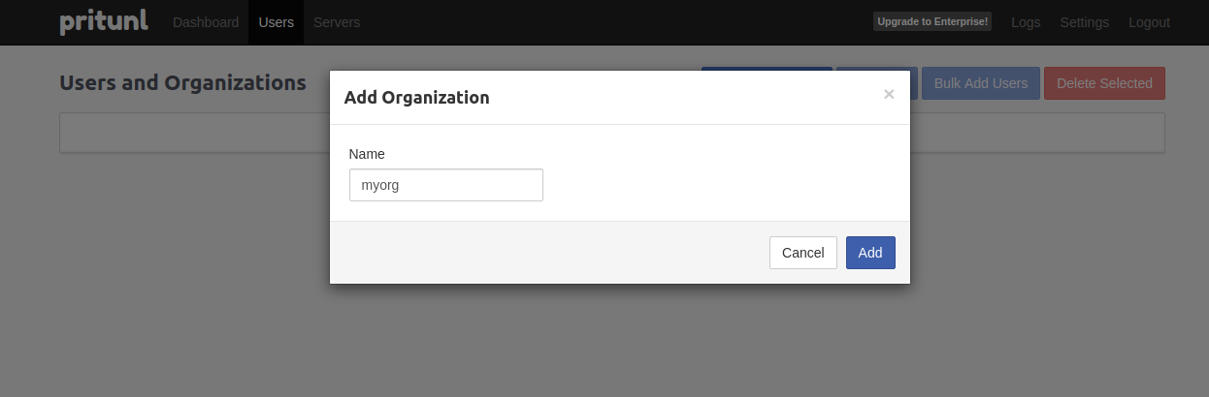Click the Name field label

367,154
